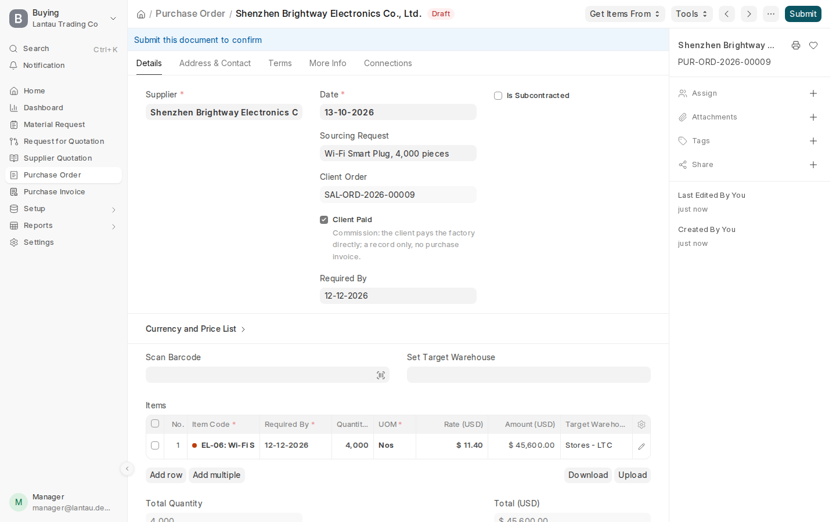This screenshot has height=522, width=836.
Task: Go to next document arrow
Action: tap(749, 14)
